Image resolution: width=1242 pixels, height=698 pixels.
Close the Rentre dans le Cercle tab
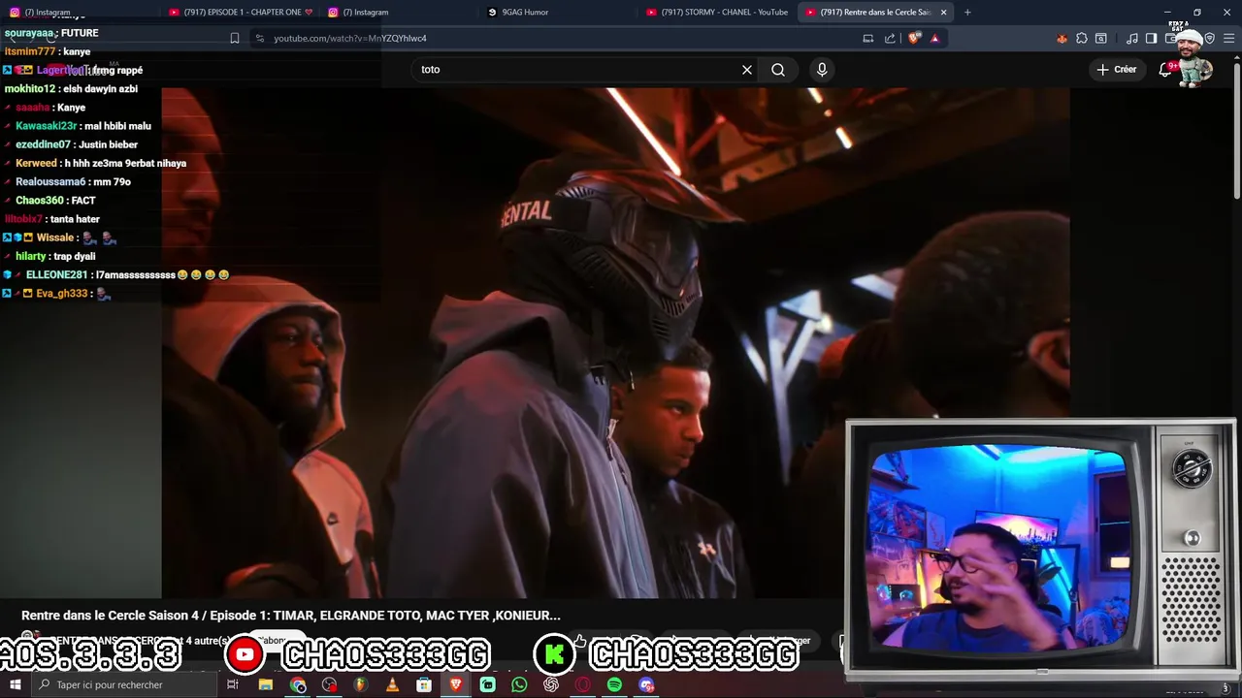click(x=943, y=13)
